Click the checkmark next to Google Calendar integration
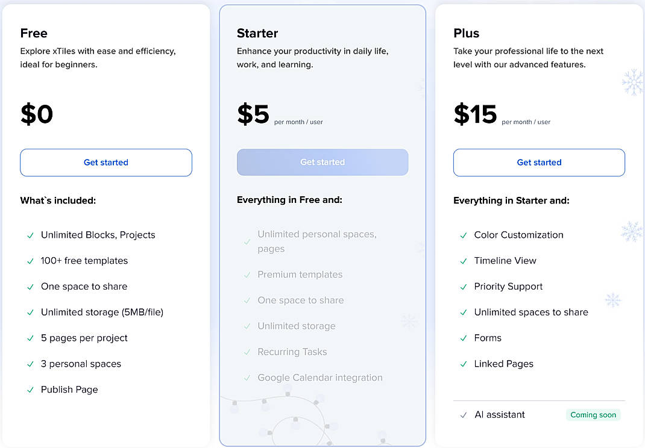 (x=247, y=378)
